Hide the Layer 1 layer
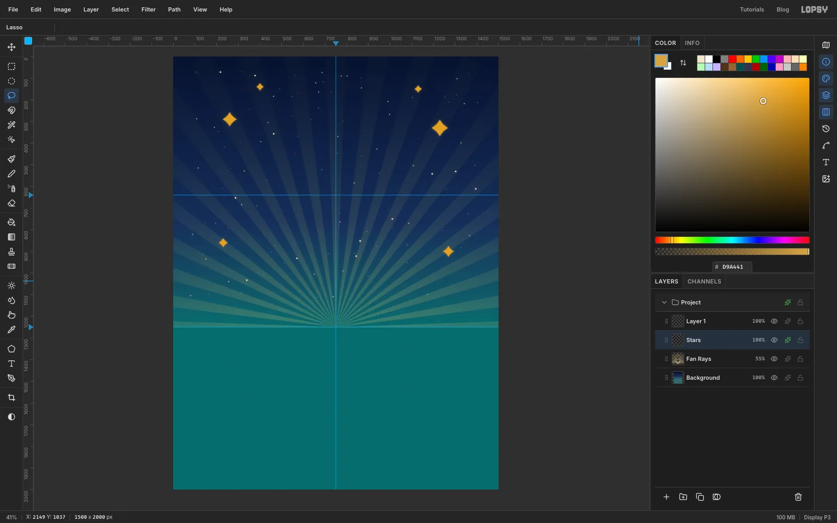The height and width of the screenshot is (523, 837). [774, 321]
